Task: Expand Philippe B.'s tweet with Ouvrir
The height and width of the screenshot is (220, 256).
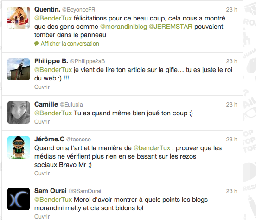Action: click(42, 87)
